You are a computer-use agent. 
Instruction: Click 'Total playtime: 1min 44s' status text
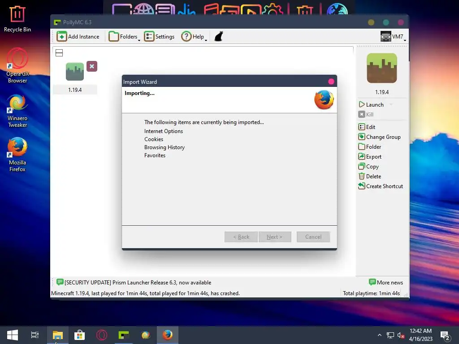(371, 293)
